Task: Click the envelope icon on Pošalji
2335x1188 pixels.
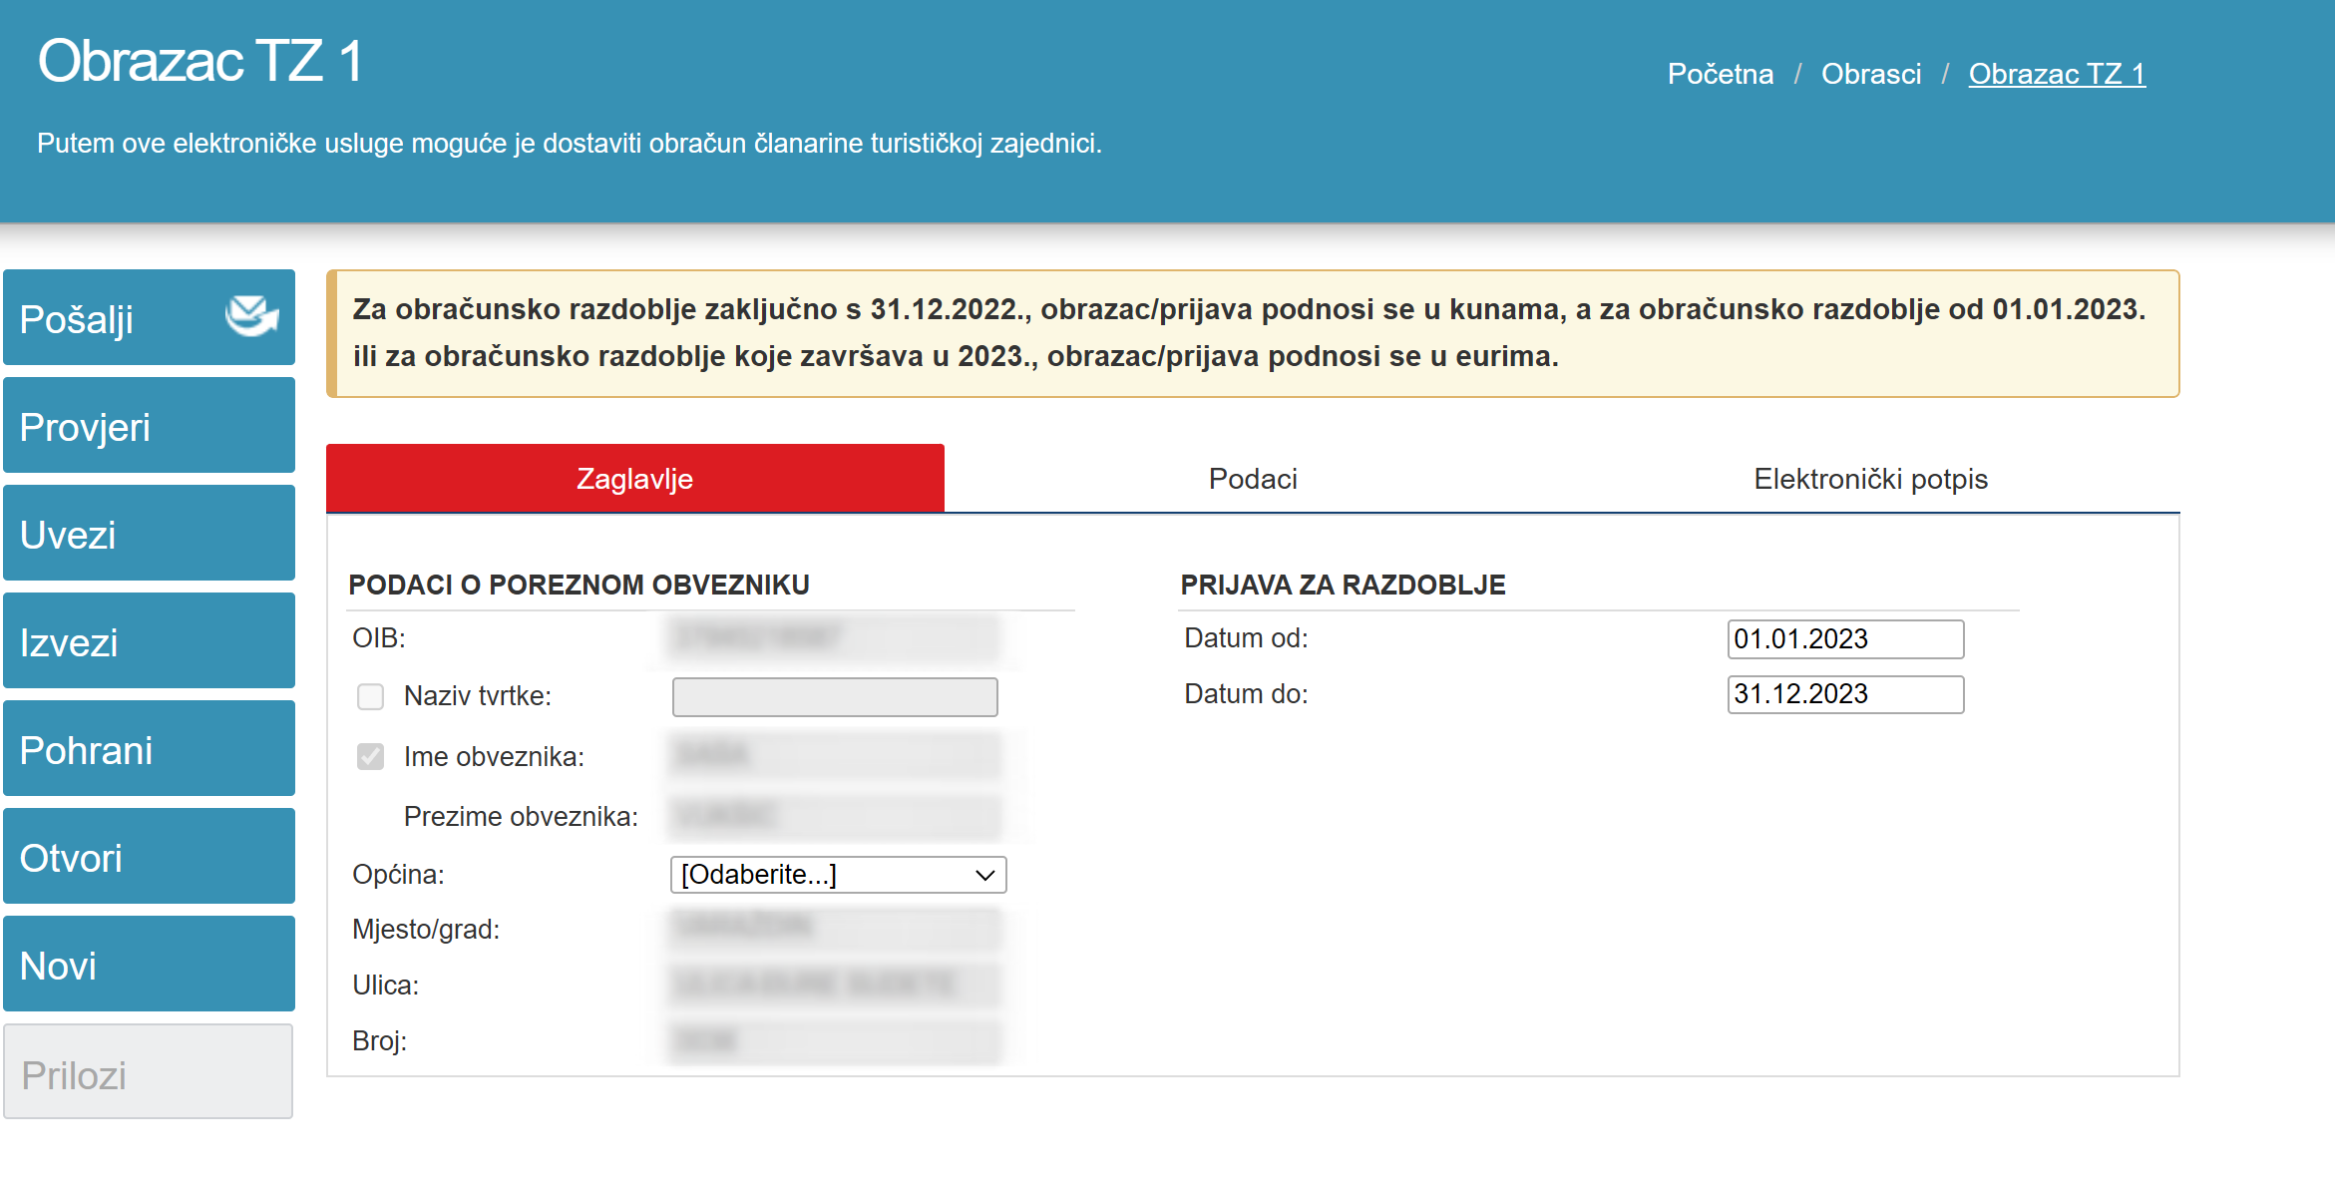Action: pos(251,317)
